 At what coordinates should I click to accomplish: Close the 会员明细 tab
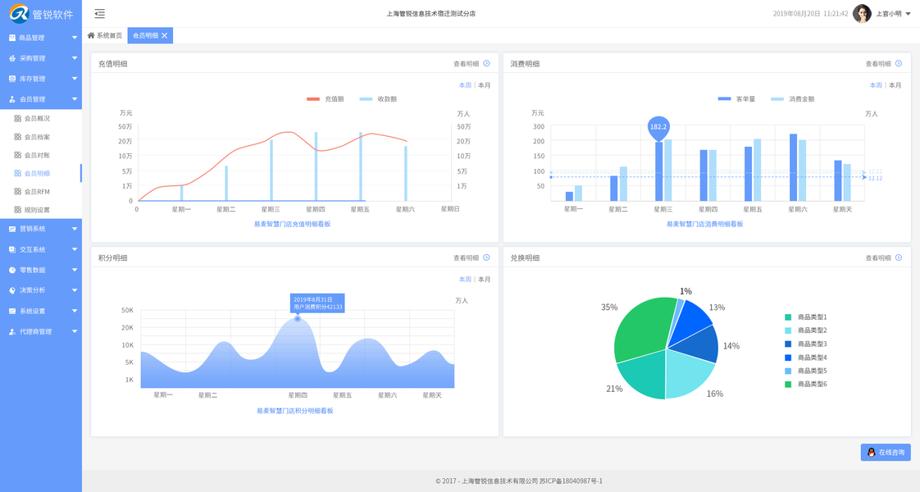pos(165,36)
